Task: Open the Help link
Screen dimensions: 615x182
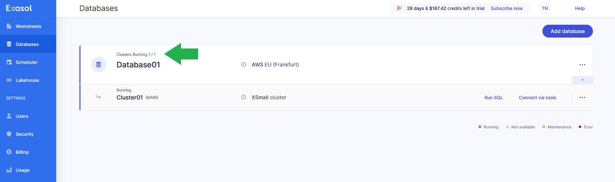Action: 580,8
